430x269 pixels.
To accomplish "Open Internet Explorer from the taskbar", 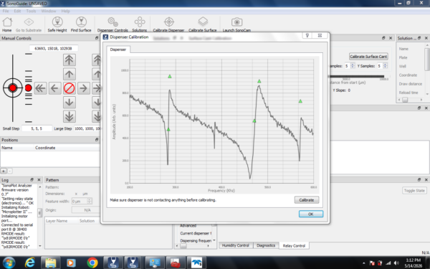I will 29,263.
